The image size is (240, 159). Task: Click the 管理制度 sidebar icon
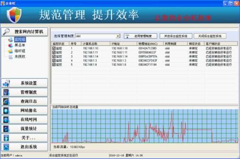point(6,92)
